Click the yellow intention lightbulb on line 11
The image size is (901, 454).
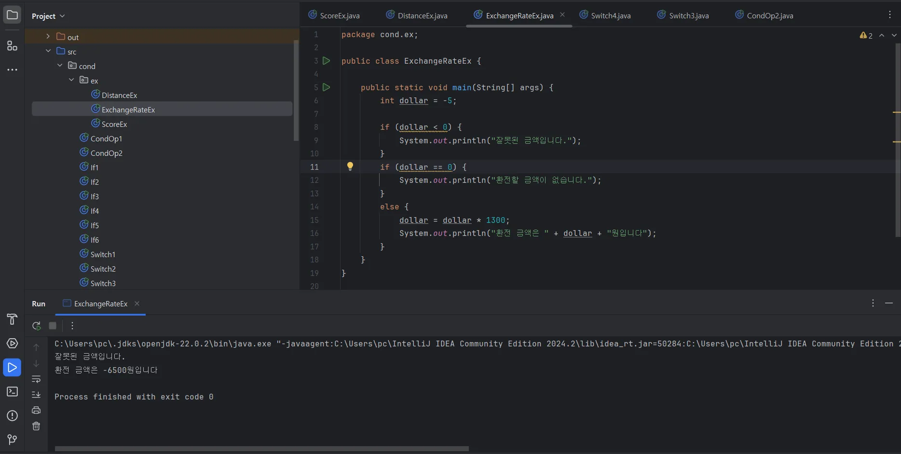coord(350,166)
